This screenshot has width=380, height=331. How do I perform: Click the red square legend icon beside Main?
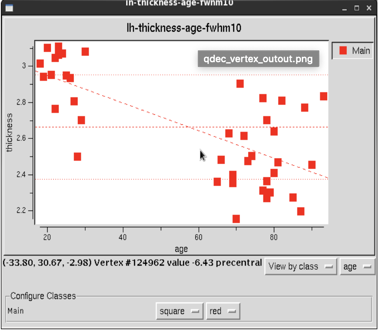click(x=343, y=50)
